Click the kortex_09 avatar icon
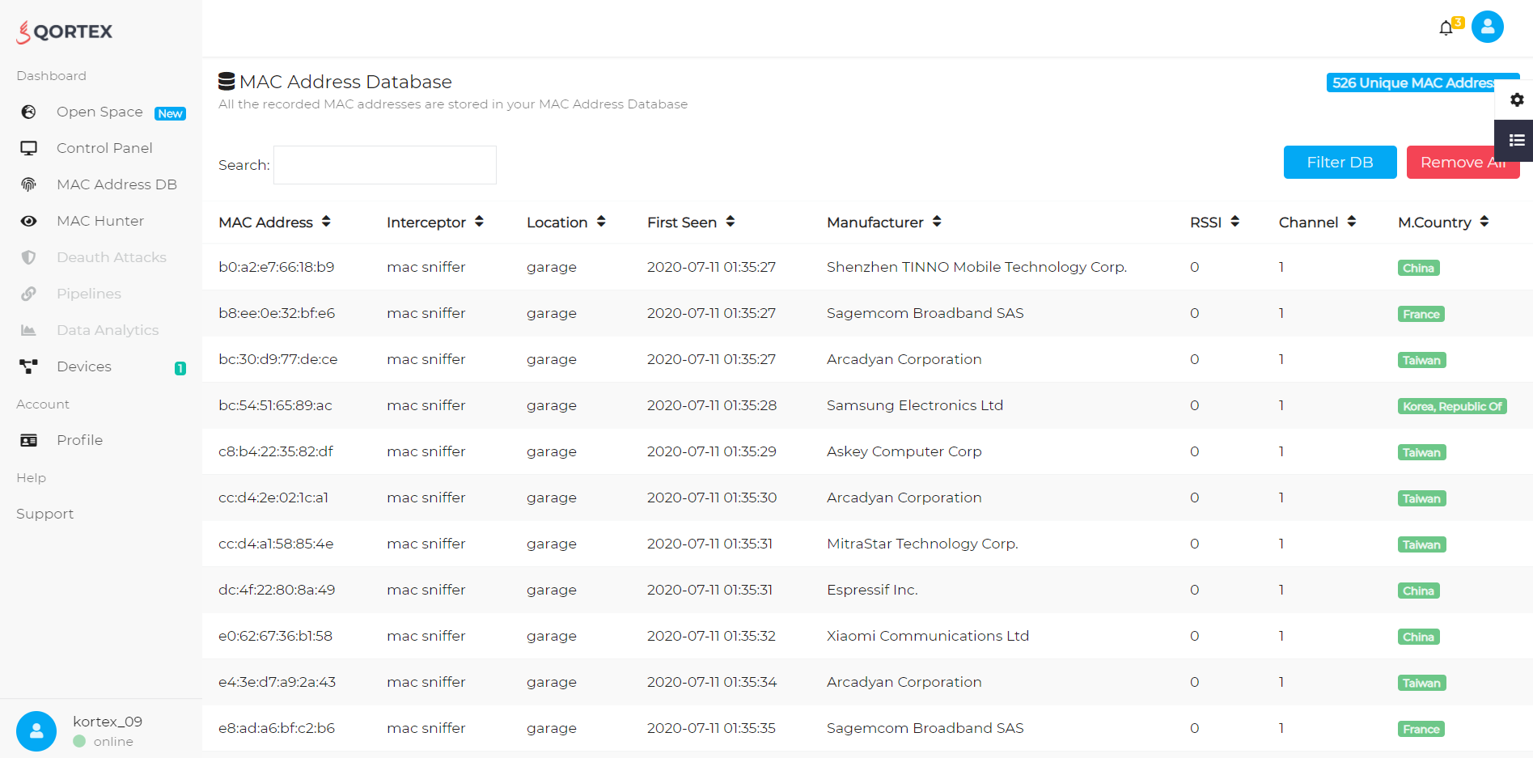 (x=36, y=731)
